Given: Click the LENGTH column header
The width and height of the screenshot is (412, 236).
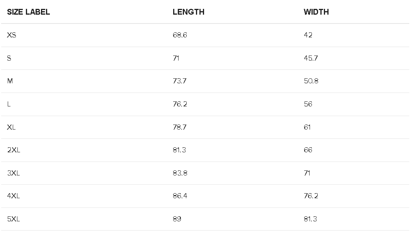Looking at the screenshot, I should point(188,12).
